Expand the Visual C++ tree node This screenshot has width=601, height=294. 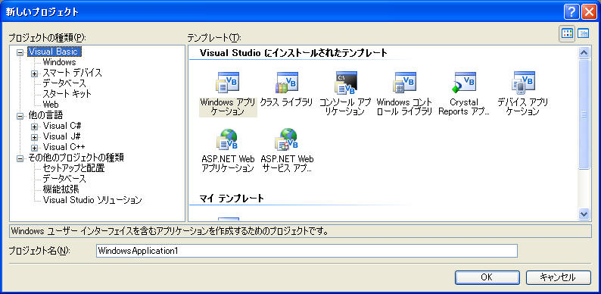coord(35,148)
